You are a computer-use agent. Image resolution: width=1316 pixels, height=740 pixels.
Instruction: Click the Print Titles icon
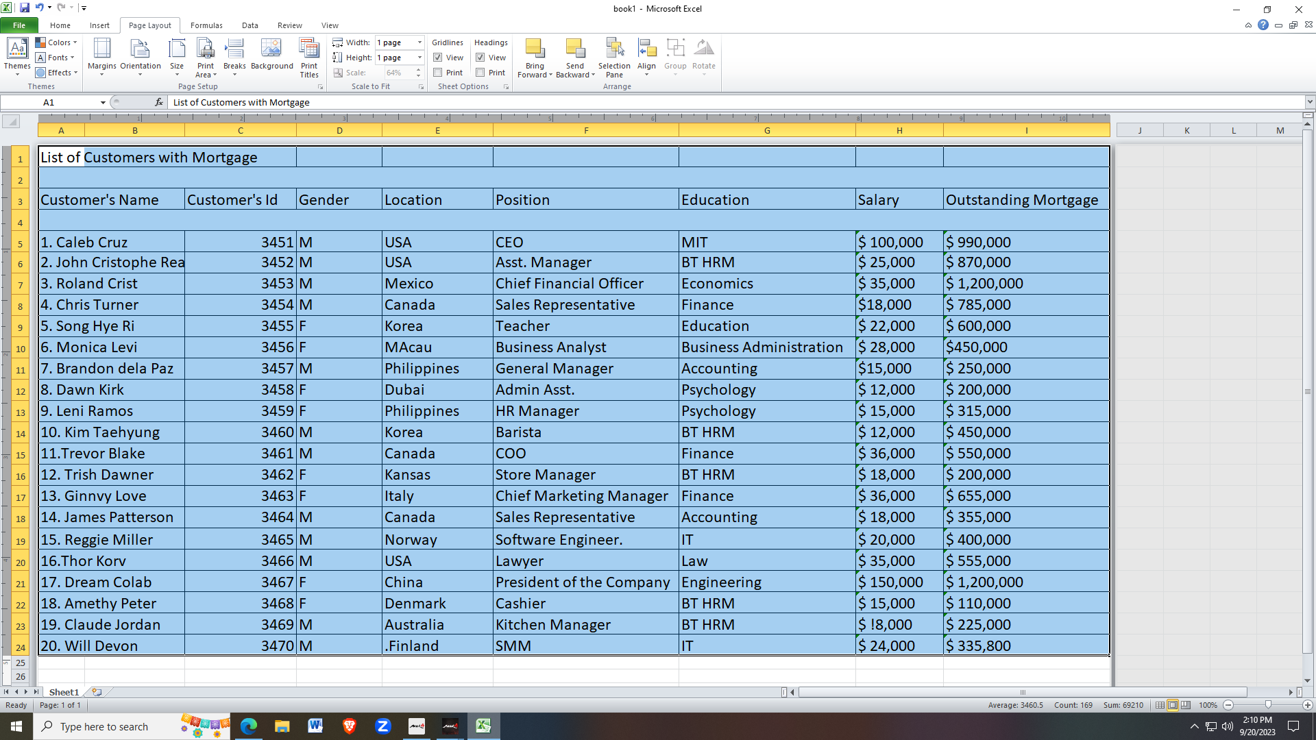coord(309,57)
